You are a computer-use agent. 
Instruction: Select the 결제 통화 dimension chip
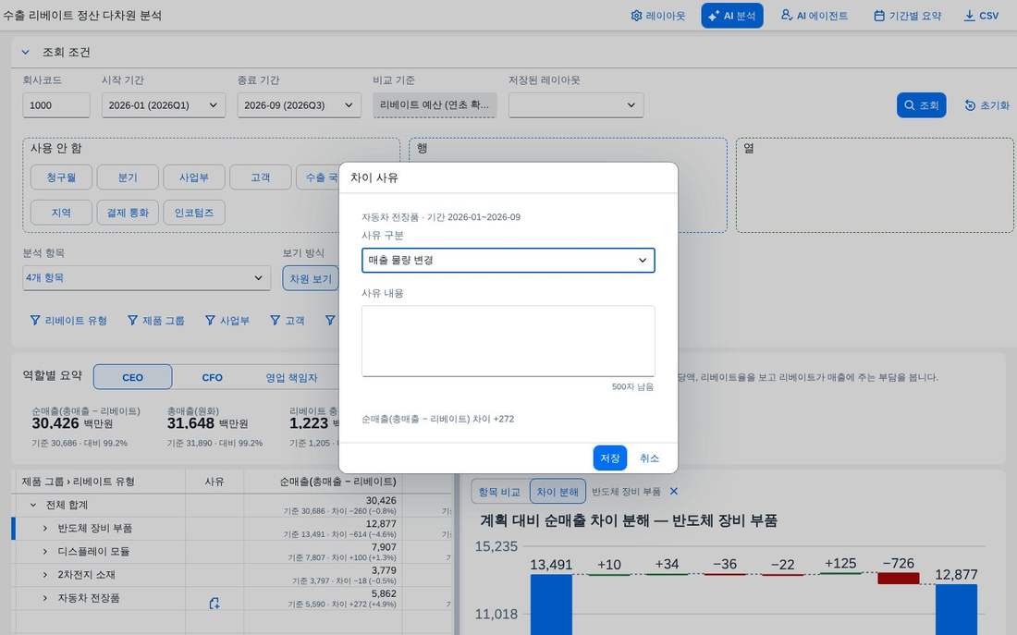point(128,212)
